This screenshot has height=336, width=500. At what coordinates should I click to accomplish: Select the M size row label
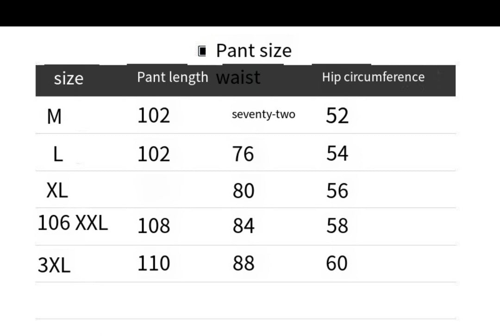click(54, 117)
